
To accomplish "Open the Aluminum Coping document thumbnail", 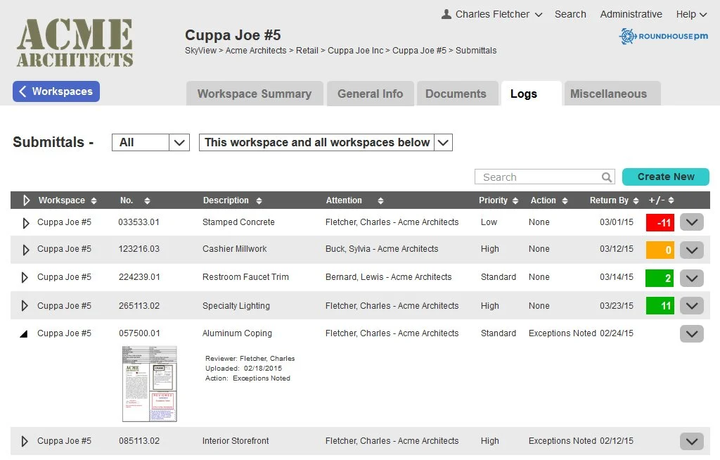I will (150, 384).
